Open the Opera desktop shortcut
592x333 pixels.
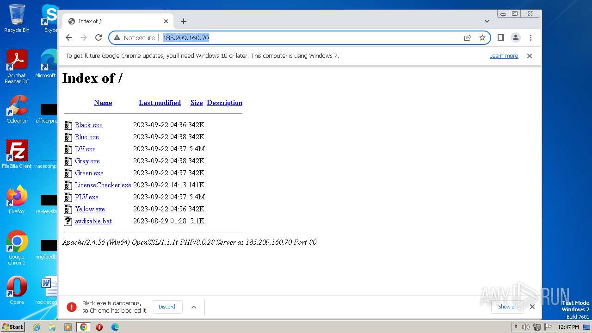tap(17, 290)
